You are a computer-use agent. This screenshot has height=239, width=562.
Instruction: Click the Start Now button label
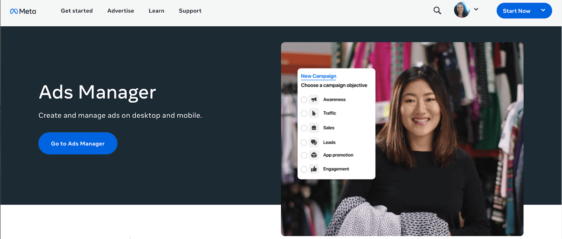click(x=516, y=11)
